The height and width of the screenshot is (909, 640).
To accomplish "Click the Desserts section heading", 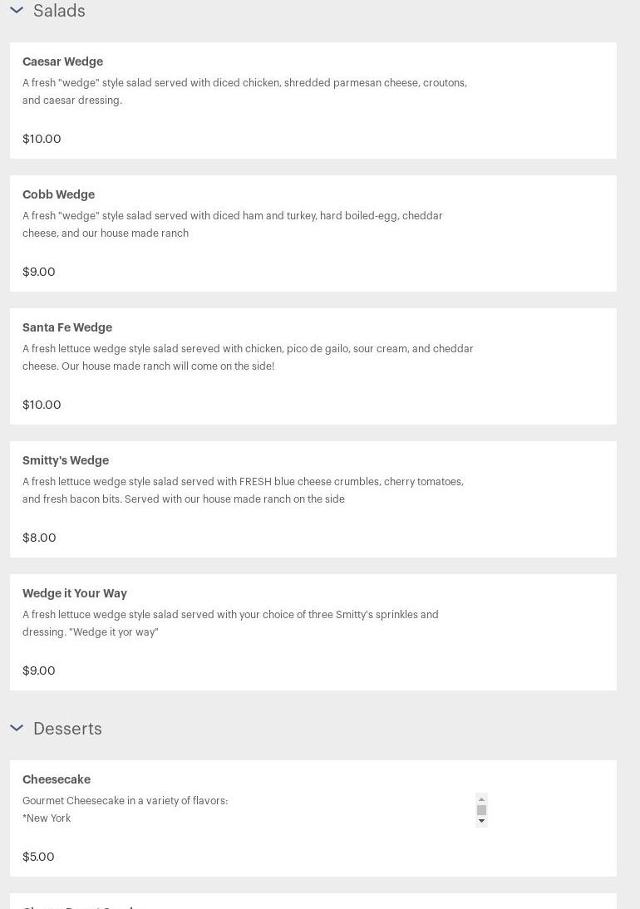I will point(67,729).
